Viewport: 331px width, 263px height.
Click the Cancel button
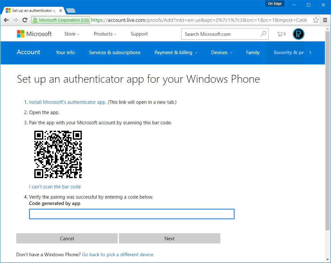pyautogui.click(x=67, y=238)
